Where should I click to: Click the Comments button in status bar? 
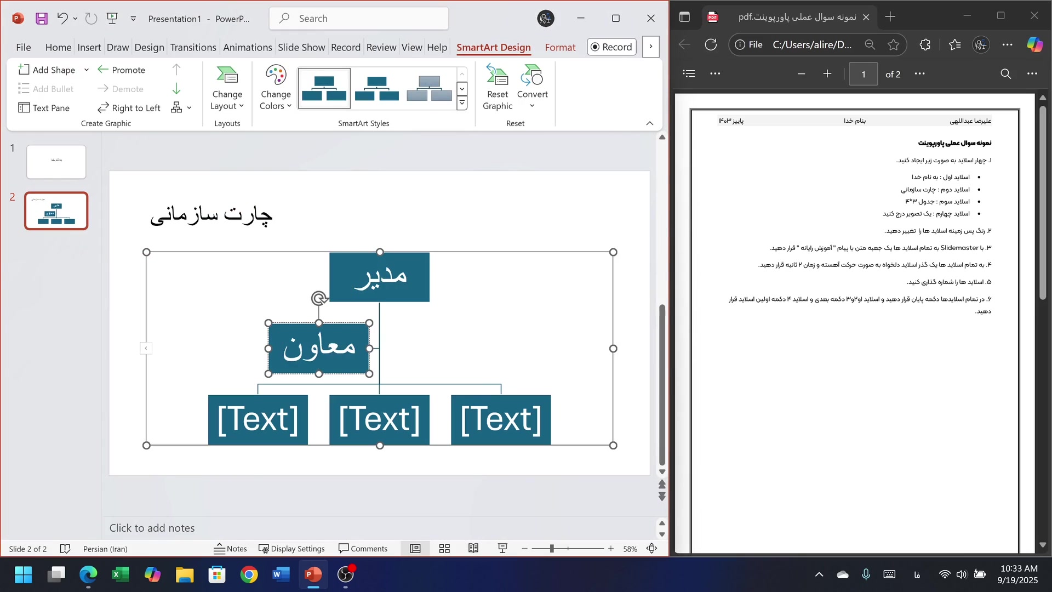[x=363, y=549]
